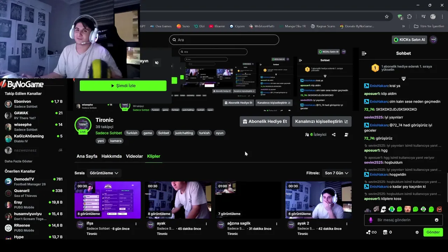Open options menu for clip ağzına saglik
Image resolution: width=448 pixels, height=252 pixels.
(276, 224)
